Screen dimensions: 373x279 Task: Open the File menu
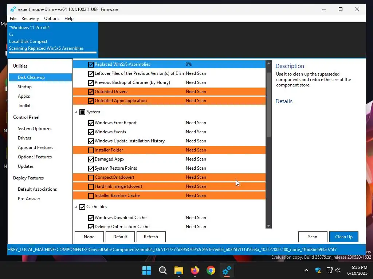pos(13,19)
